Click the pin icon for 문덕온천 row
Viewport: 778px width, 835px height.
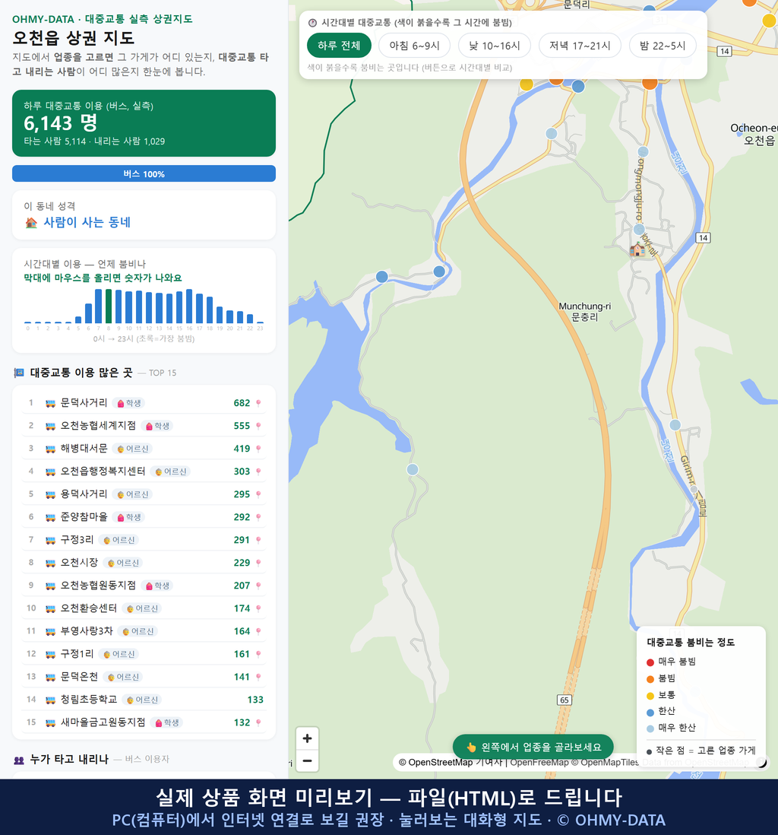point(258,677)
